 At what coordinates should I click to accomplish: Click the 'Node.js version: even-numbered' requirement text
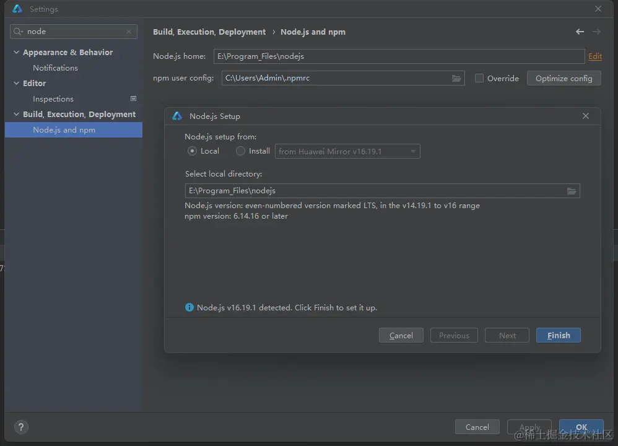[x=333, y=206]
